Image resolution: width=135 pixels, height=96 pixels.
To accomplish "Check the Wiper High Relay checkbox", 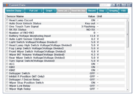I will tap(7, 89).
